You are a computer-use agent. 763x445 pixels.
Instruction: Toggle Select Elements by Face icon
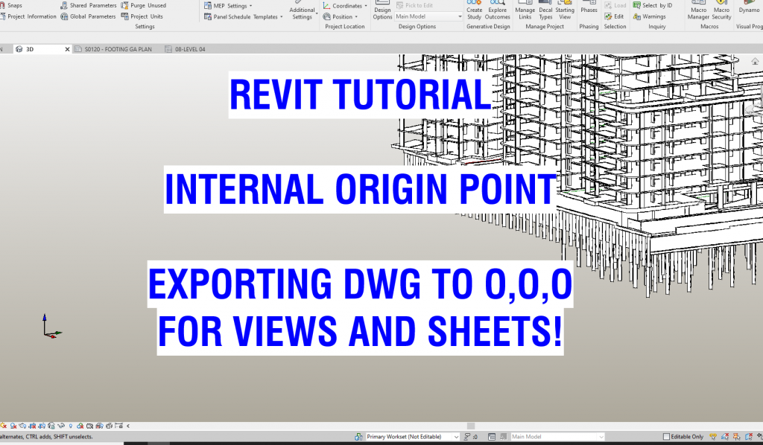click(x=748, y=437)
